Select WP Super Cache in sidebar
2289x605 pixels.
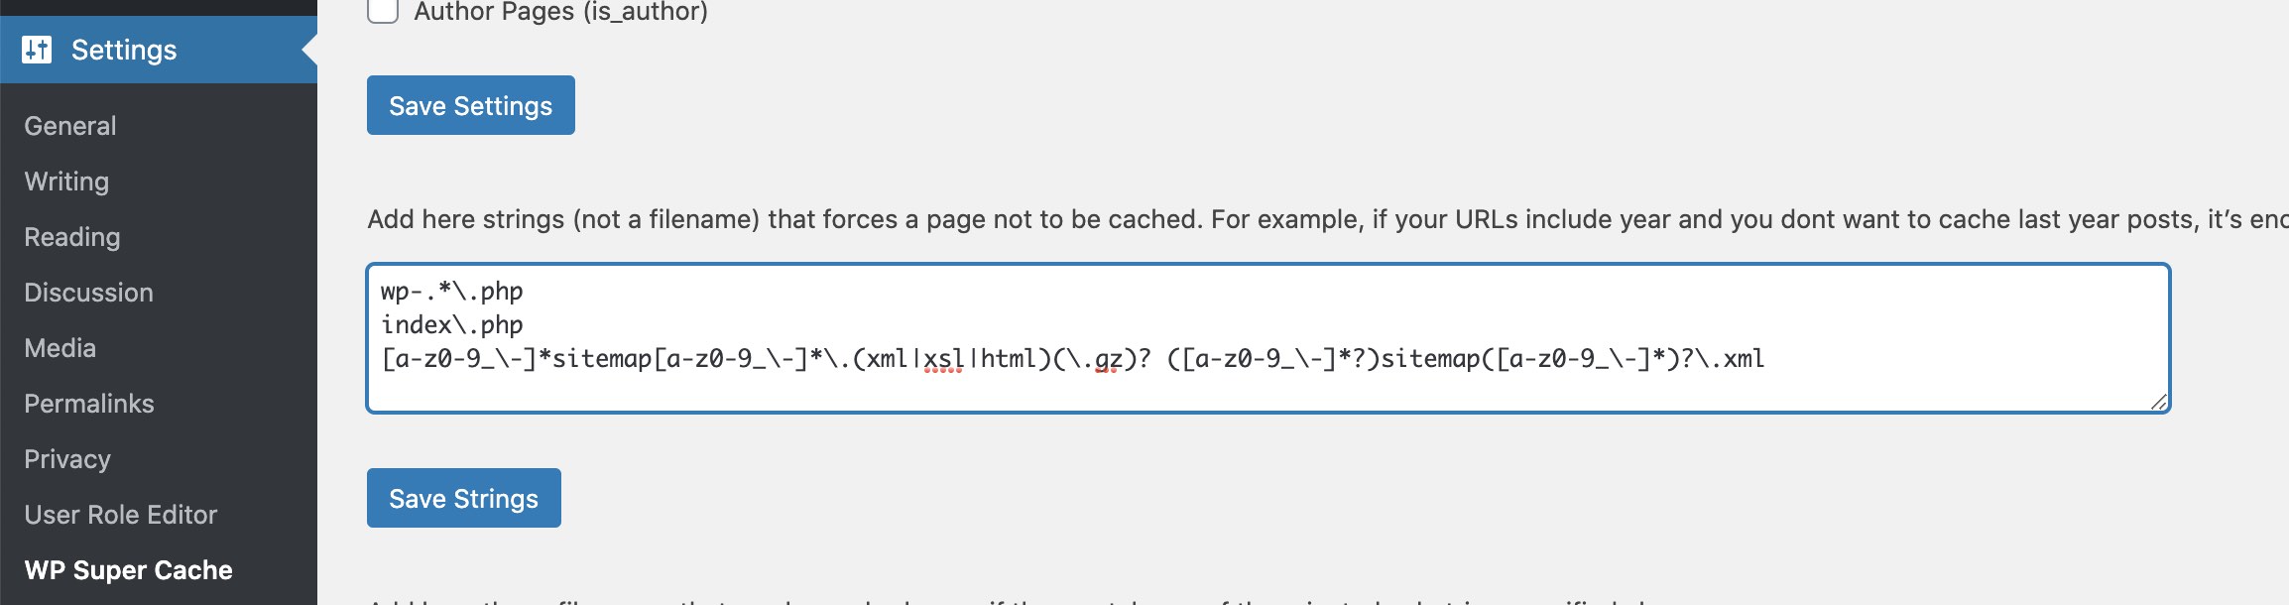click(x=128, y=570)
